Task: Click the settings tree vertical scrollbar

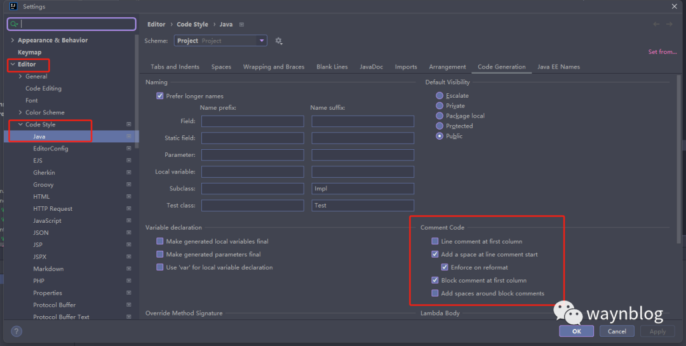Action: [x=137, y=91]
